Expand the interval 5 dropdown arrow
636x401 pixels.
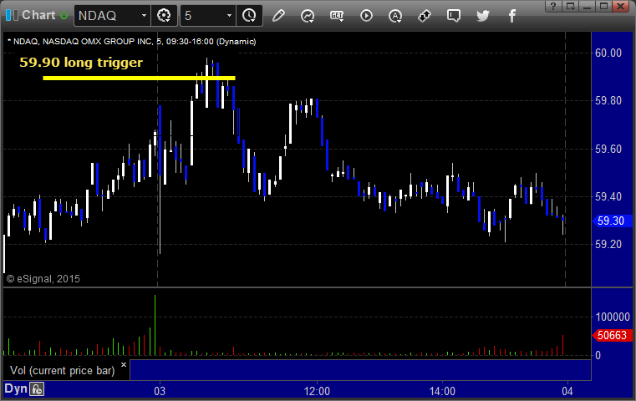coord(229,16)
